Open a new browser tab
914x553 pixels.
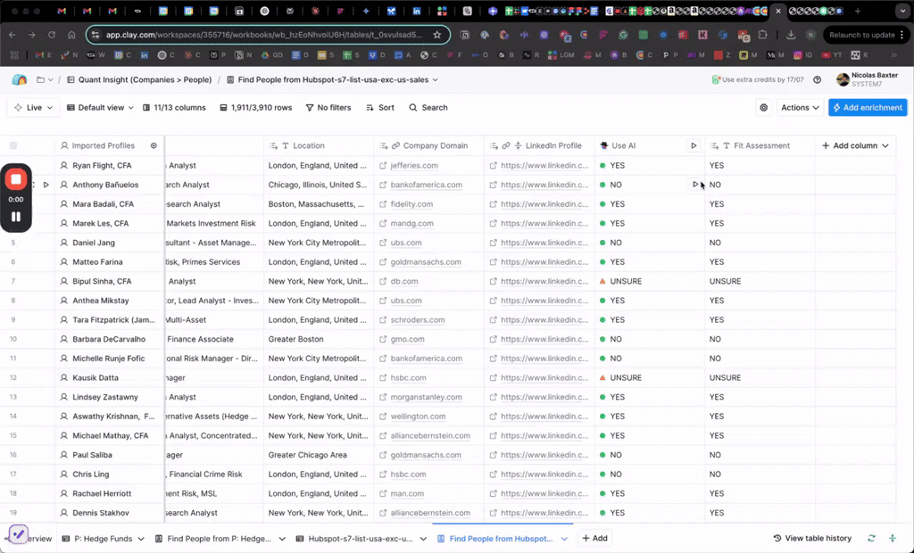[858, 11]
